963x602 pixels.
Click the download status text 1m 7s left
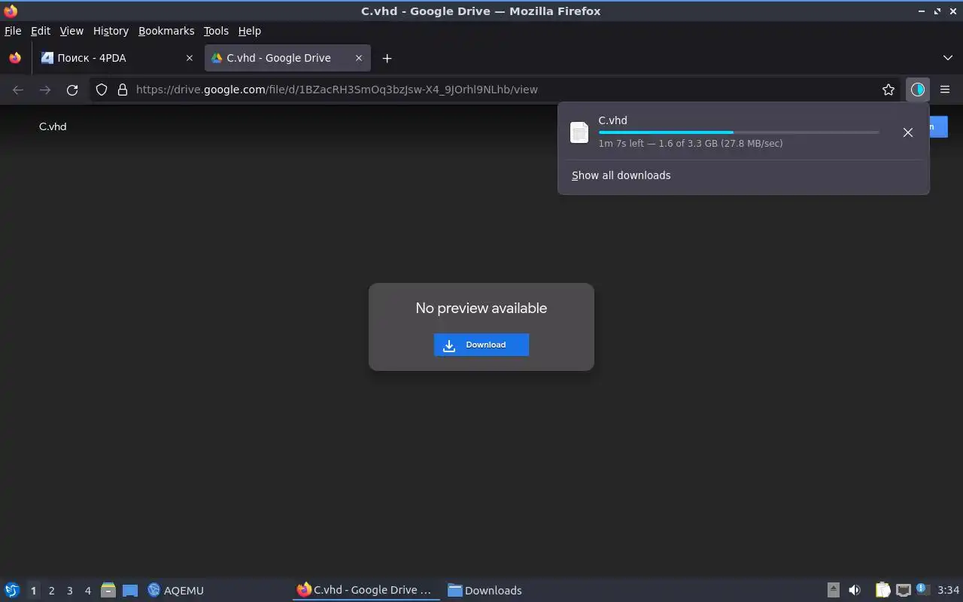point(691,143)
